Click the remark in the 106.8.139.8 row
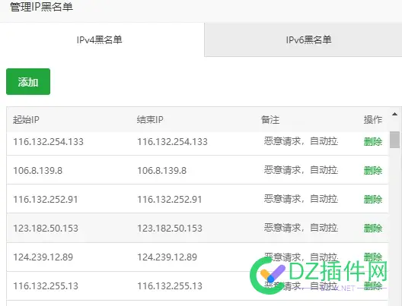402x306 pixels. (301, 170)
